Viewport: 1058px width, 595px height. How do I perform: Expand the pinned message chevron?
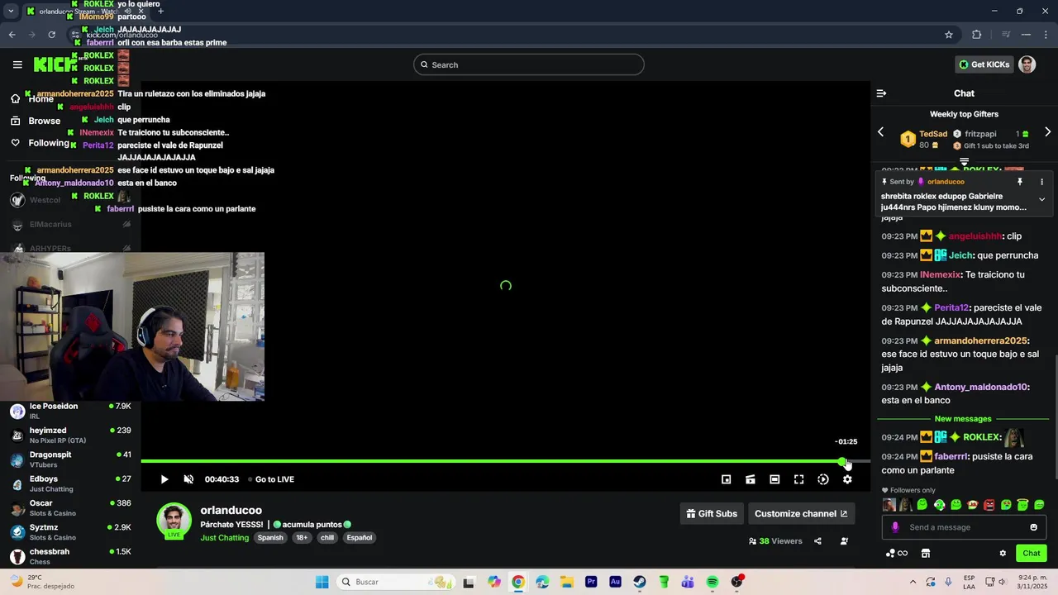(1041, 199)
